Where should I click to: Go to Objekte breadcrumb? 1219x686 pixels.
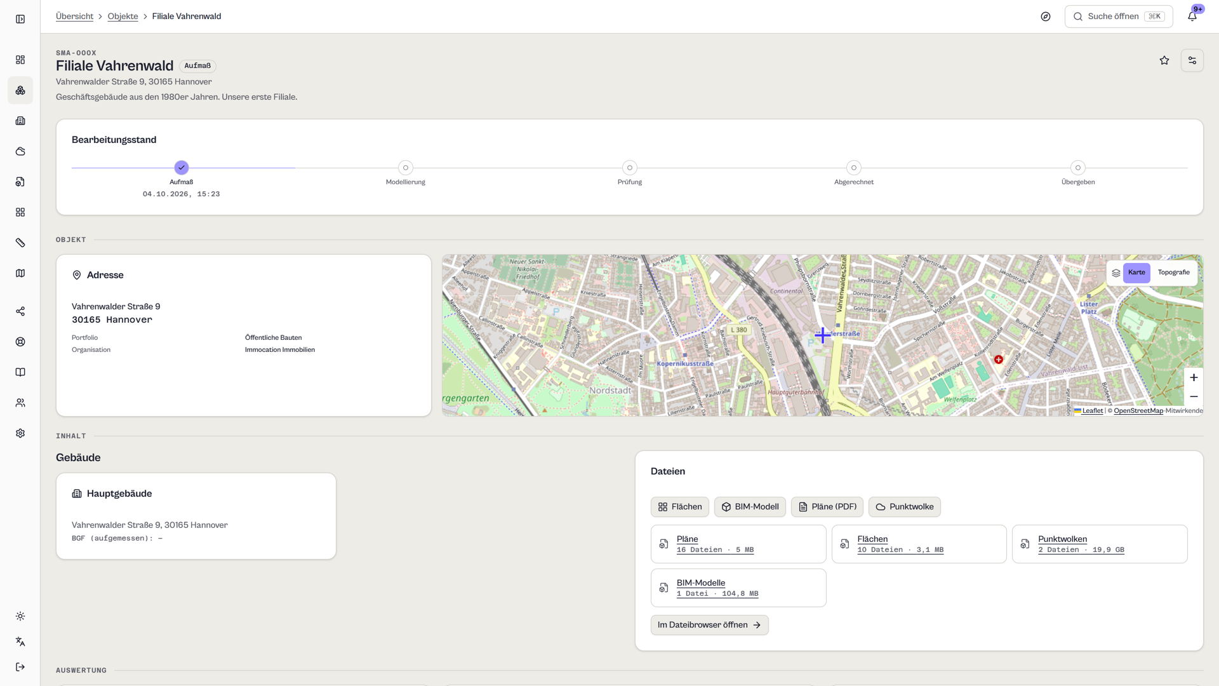pos(123,17)
